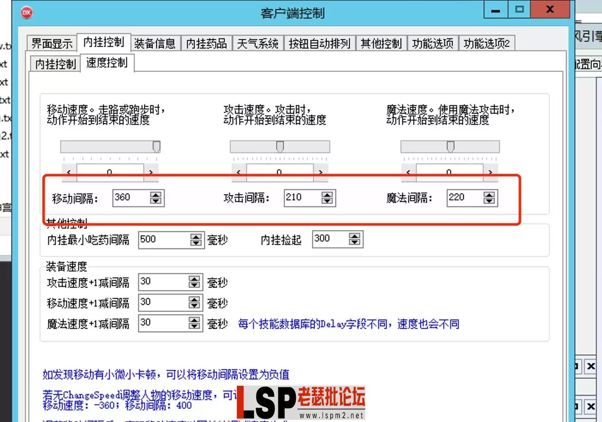
Task: Click the 移动间隔 spinner arrows
Action: [156, 198]
